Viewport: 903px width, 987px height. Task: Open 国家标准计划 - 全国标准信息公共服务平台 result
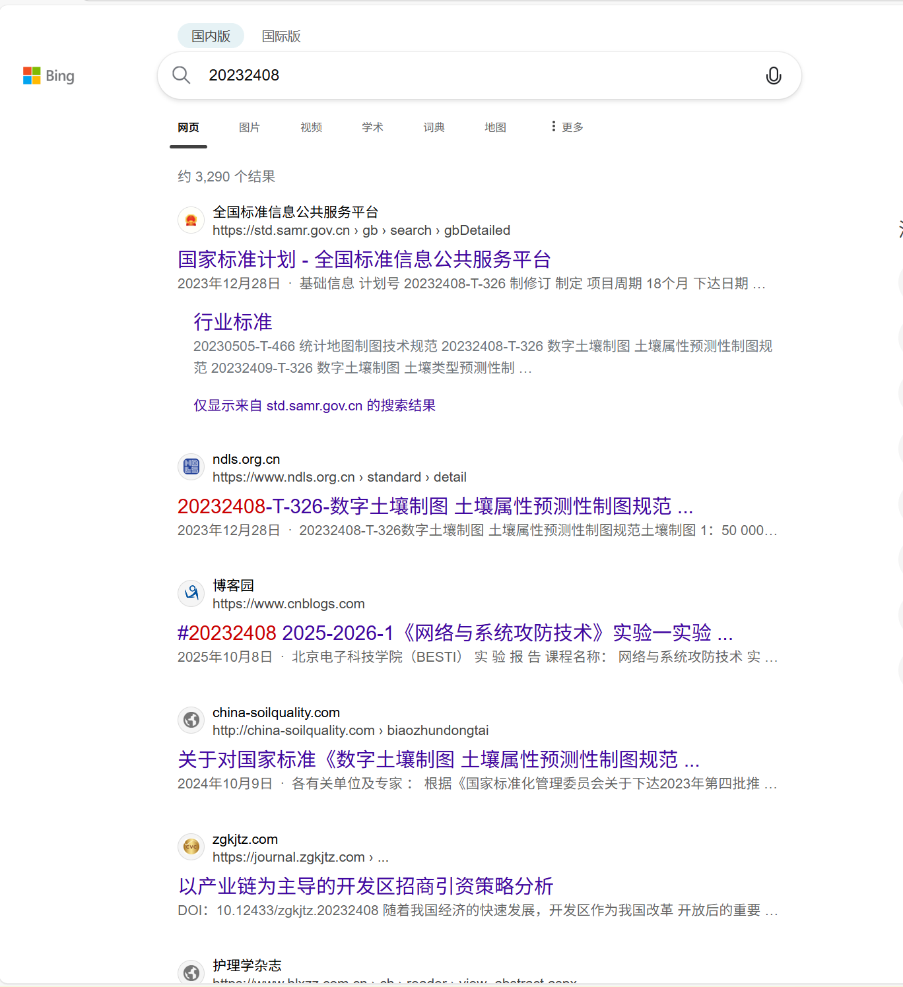[364, 259]
